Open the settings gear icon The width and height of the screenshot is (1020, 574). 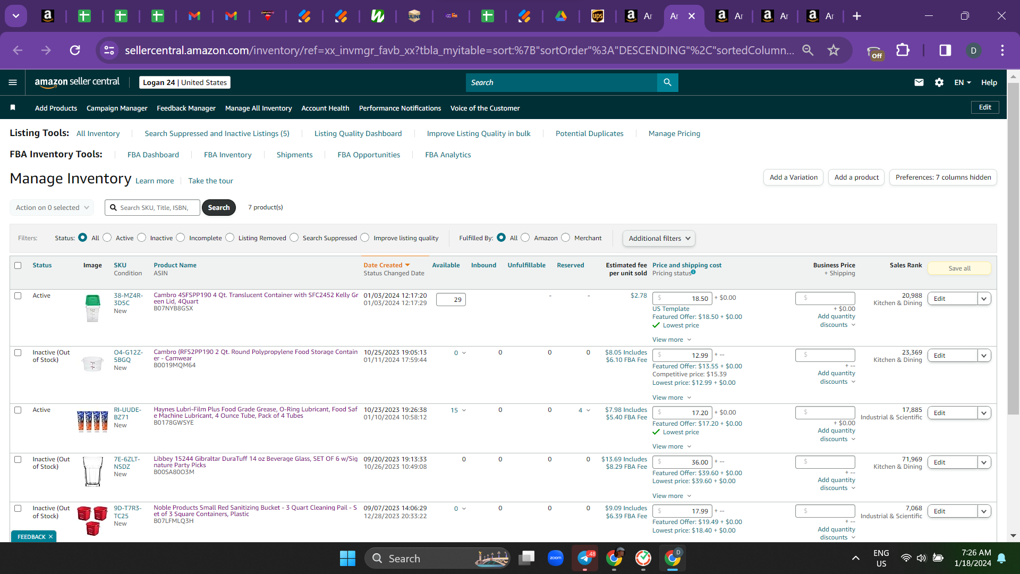[939, 82]
